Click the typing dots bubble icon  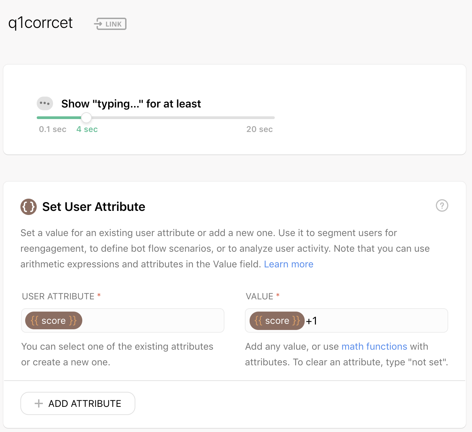[x=45, y=103]
